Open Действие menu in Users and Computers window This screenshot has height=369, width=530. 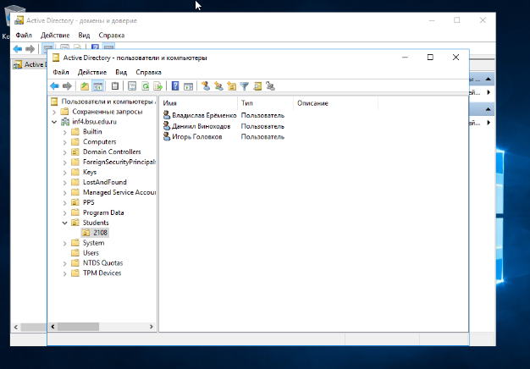point(92,72)
